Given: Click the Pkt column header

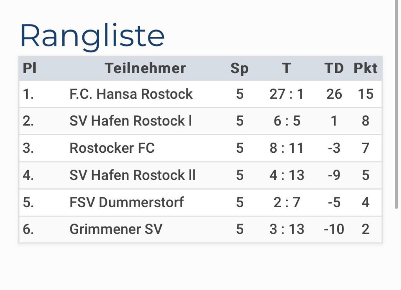Looking at the screenshot, I should (365, 68).
